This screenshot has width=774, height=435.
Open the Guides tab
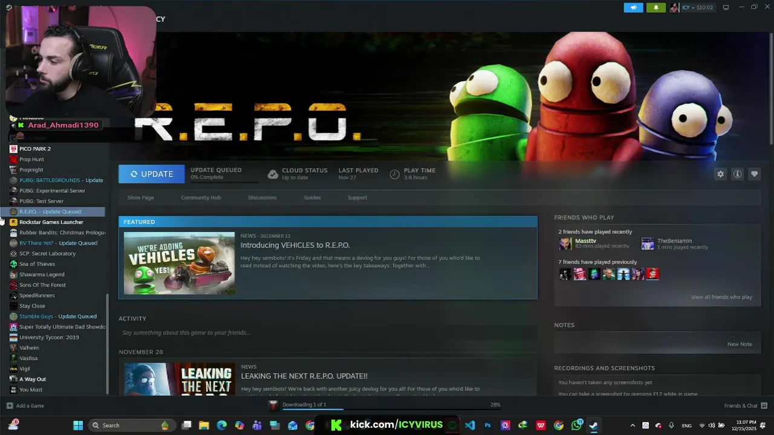pyautogui.click(x=312, y=198)
